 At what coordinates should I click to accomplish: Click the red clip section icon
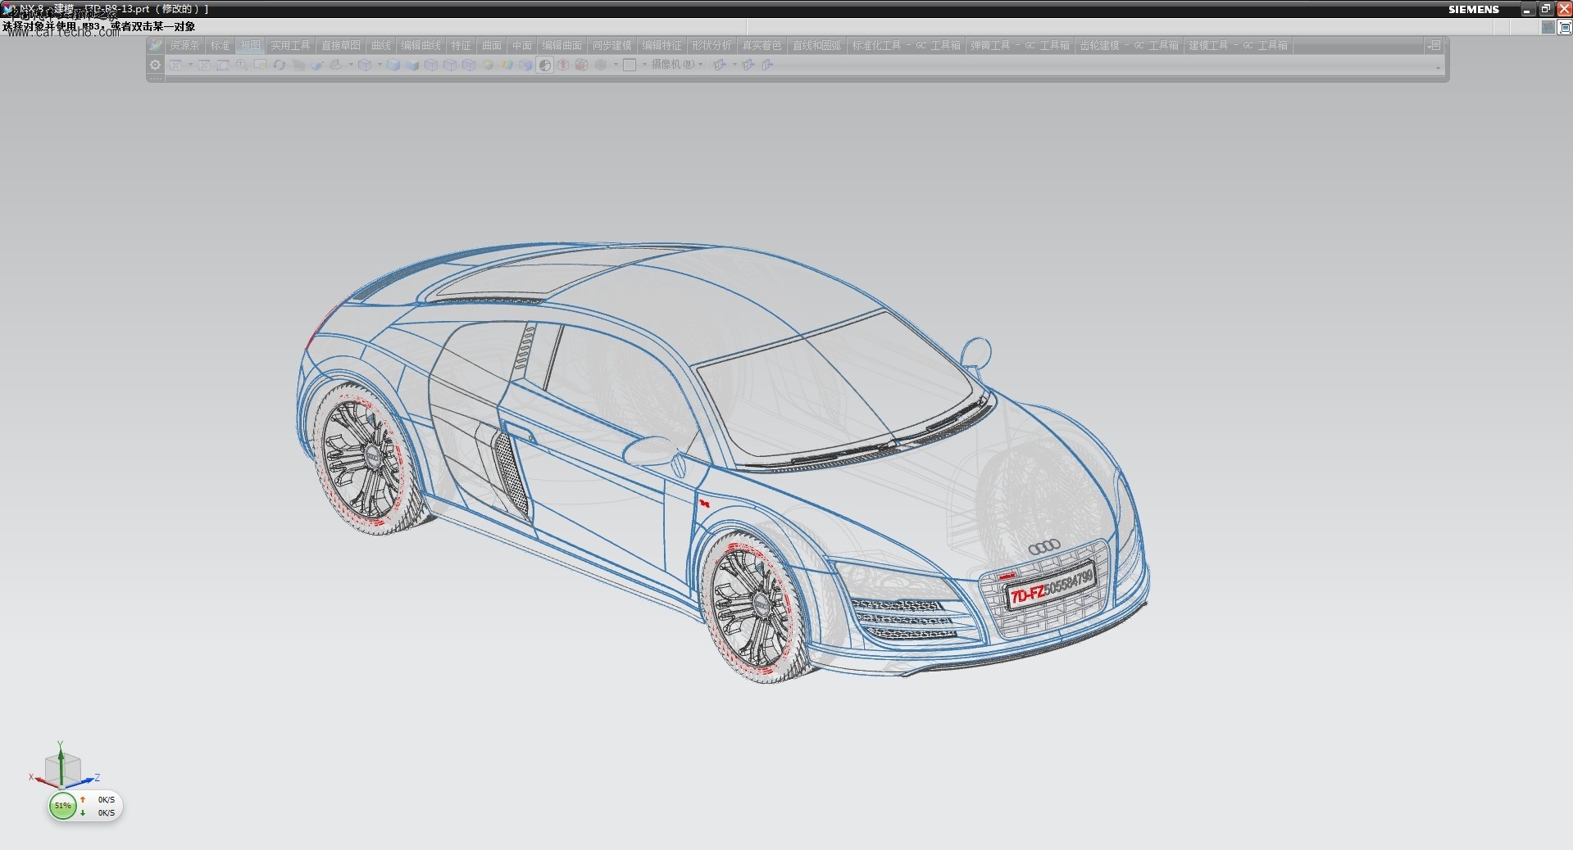tap(563, 65)
